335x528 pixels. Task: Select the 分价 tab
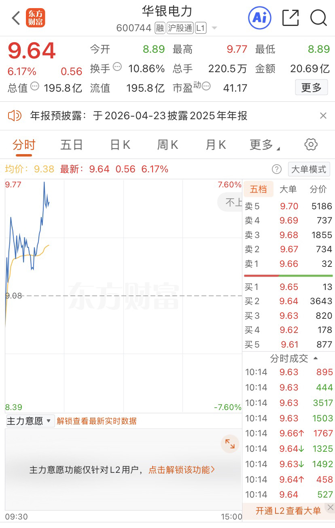pyautogui.click(x=318, y=189)
